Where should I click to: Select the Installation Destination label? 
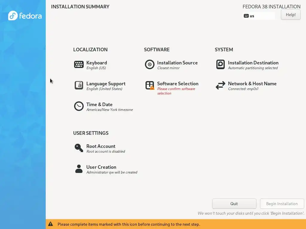click(x=253, y=63)
